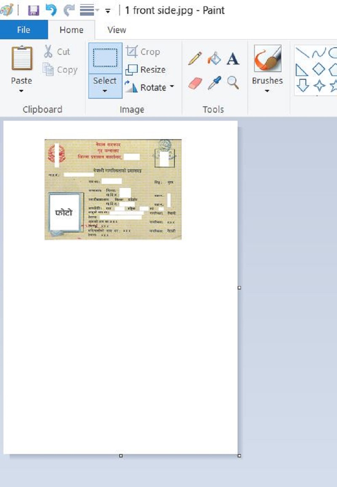337x487 pixels.
Task: Switch to the View tab
Action: tap(117, 30)
